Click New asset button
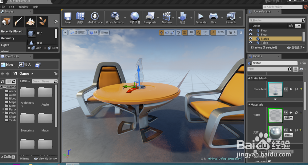308x165 pixels. pos(8,65)
